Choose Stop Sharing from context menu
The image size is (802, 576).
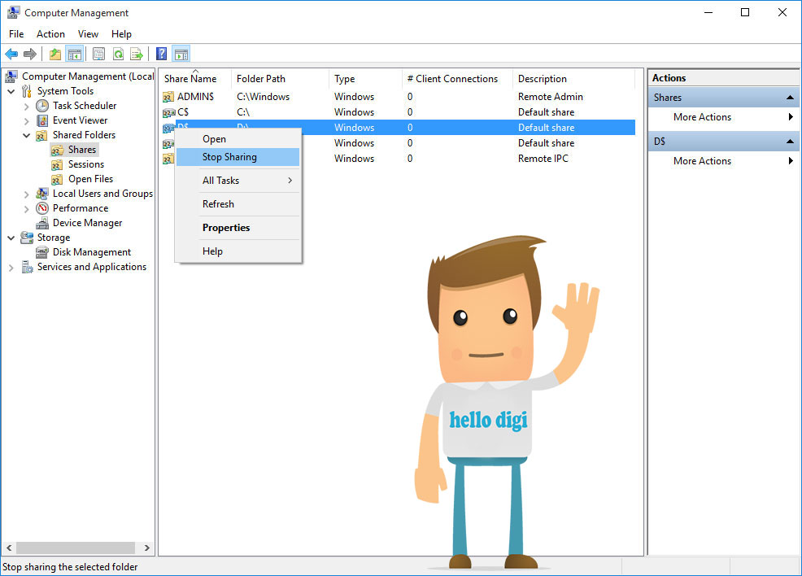coord(238,157)
